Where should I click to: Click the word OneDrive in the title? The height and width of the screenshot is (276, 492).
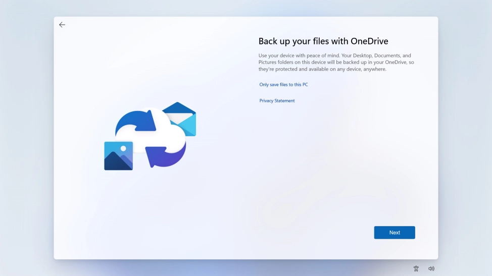tap(369, 41)
